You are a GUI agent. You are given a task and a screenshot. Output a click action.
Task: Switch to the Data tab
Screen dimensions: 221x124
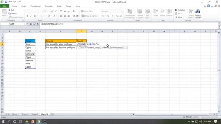[59, 6]
